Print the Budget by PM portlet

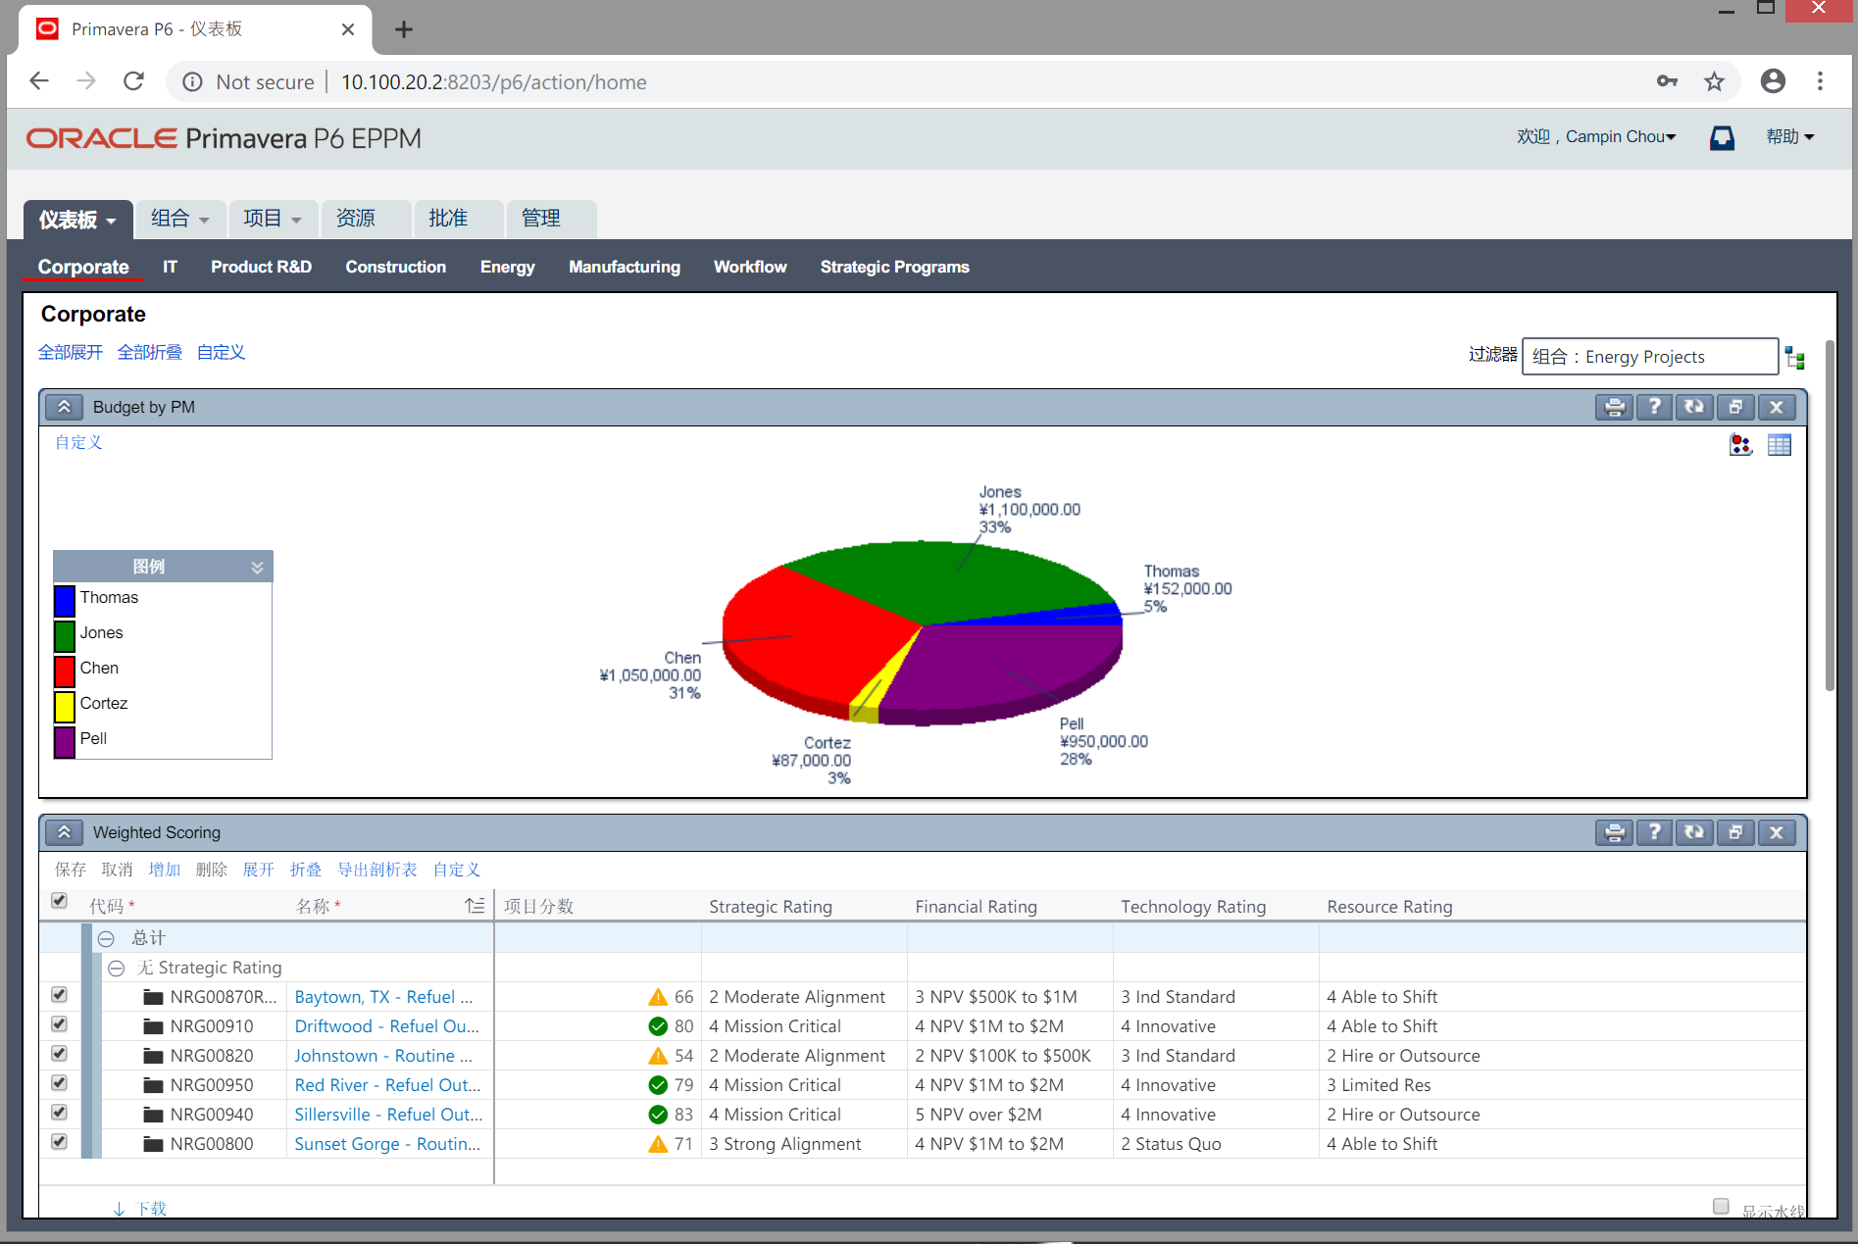point(1614,407)
